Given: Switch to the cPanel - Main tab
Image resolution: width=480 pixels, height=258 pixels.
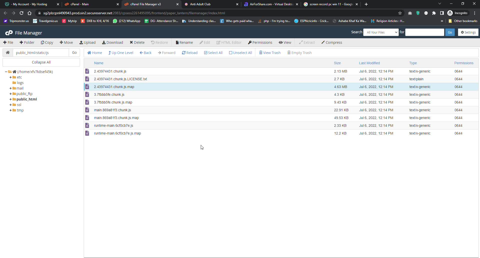Looking at the screenshot, I should tap(79, 4).
